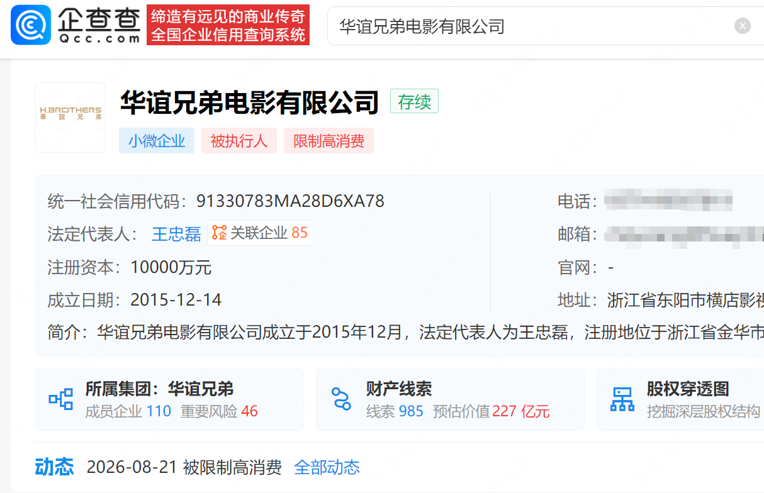
Task: Open the 小微企业 tag
Action: [x=157, y=141]
